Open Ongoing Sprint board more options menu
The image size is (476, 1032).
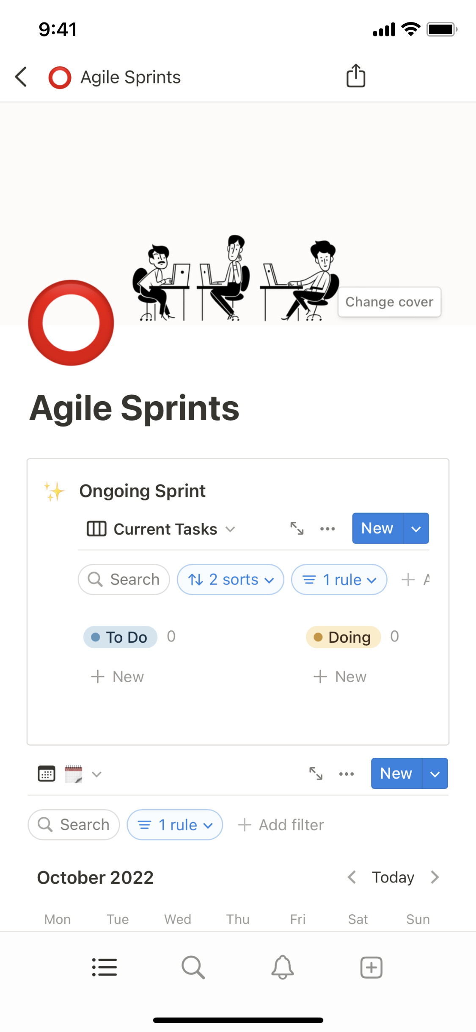(x=327, y=529)
